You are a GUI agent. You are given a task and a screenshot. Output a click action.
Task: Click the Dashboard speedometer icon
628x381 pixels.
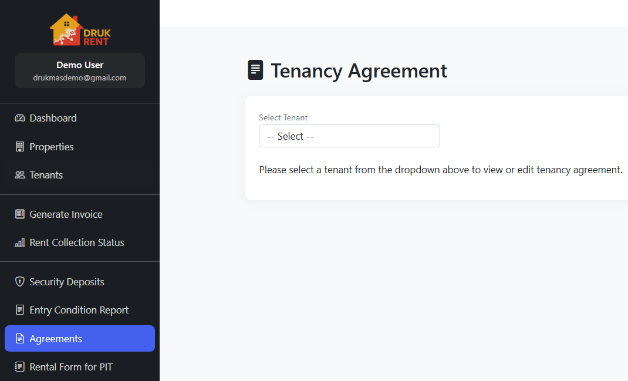click(x=20, y=118)
